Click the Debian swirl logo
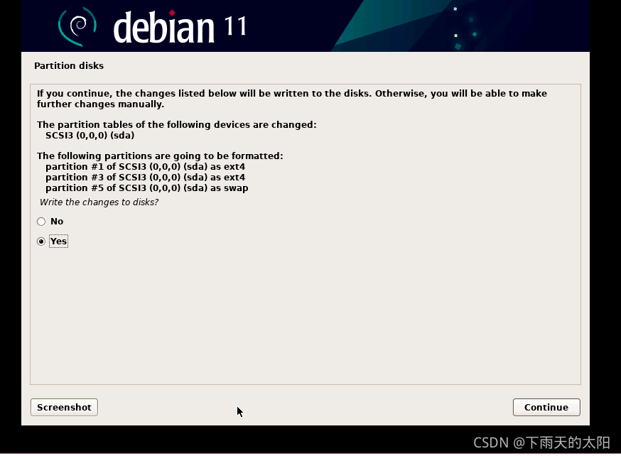 (x=77, y=26)
